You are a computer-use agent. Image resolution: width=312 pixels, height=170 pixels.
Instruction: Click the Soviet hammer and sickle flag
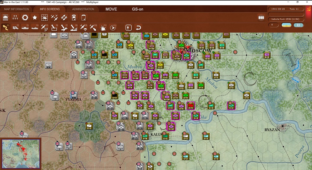click(x=309, y=9)
